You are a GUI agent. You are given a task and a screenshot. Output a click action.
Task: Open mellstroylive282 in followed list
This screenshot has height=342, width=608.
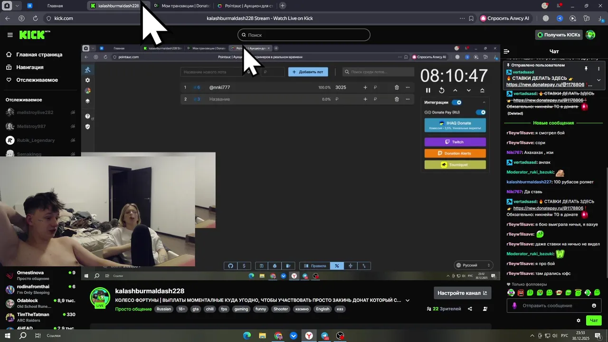[40, 113]
